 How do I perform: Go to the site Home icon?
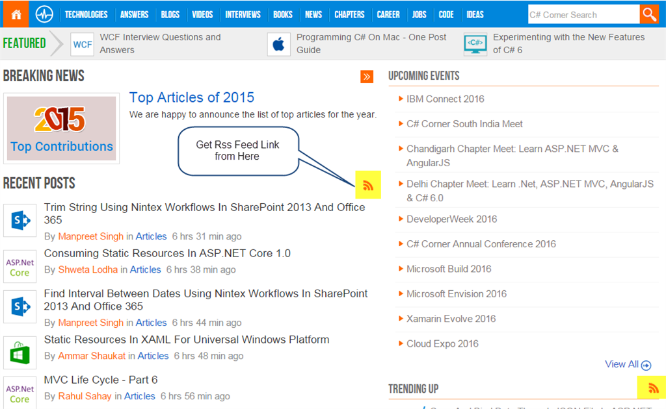pos(16,14)
